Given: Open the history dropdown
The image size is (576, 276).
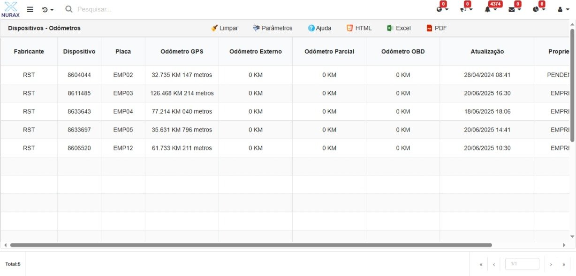Looking at the screenshot, I should point(47,9).
